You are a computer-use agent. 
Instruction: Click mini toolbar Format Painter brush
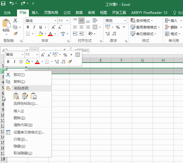[70, 61]
